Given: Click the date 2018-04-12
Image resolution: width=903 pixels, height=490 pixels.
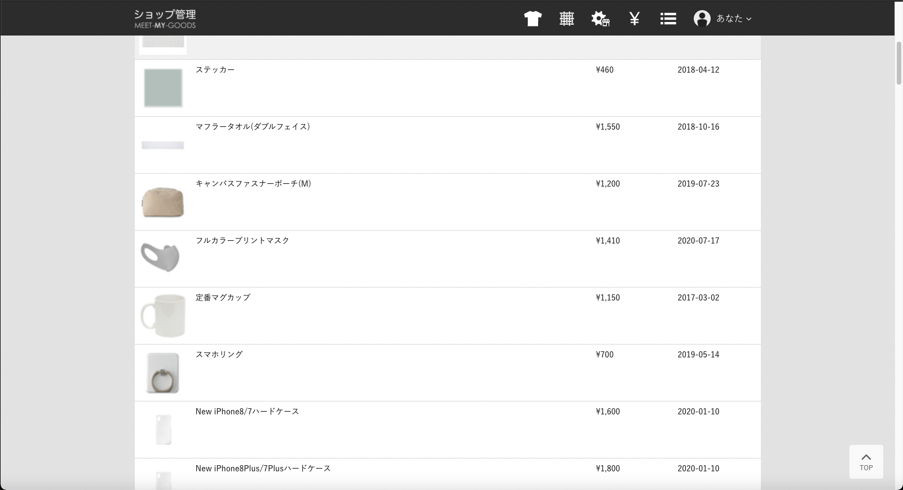Looking at the screenshot, I should [x=698, y=70].
